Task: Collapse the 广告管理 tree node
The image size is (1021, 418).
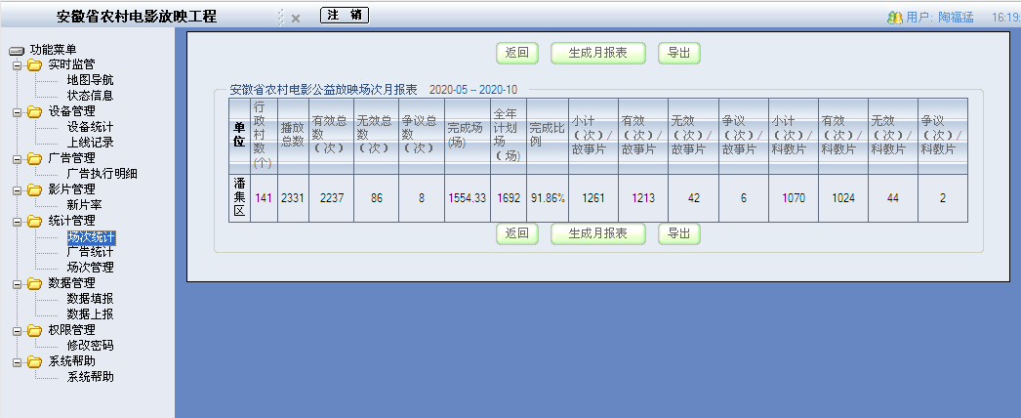Action: [x=18, y=159]
